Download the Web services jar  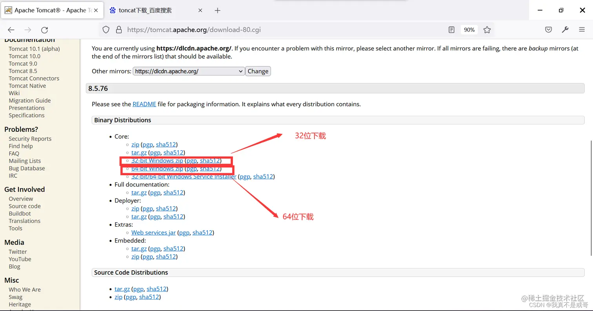pos(153,233)
